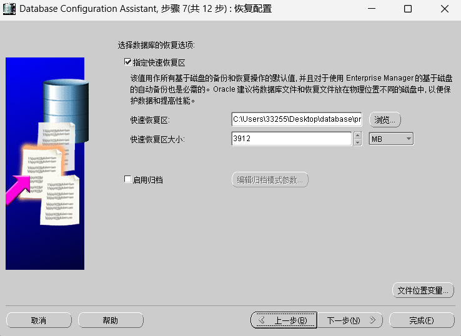The height and width of the screenshot is (336, 461).
Task: Click the Database Configuration Assistant title icon
Action: click(9, 9)
